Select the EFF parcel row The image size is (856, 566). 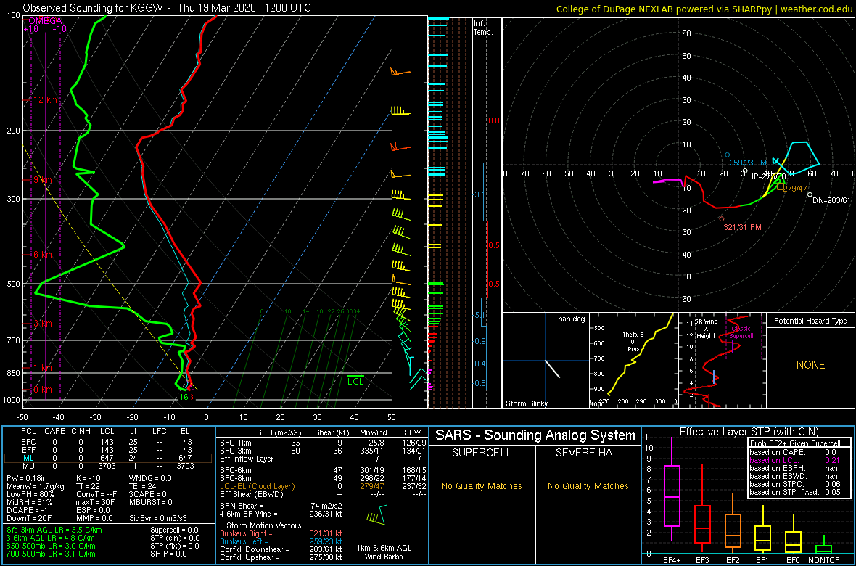pos(108,449)
